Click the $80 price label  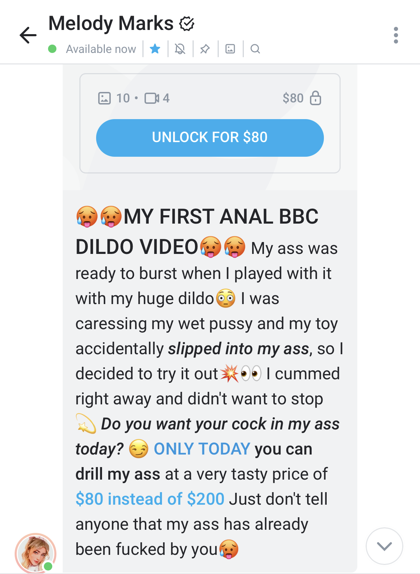pos(293,98)
